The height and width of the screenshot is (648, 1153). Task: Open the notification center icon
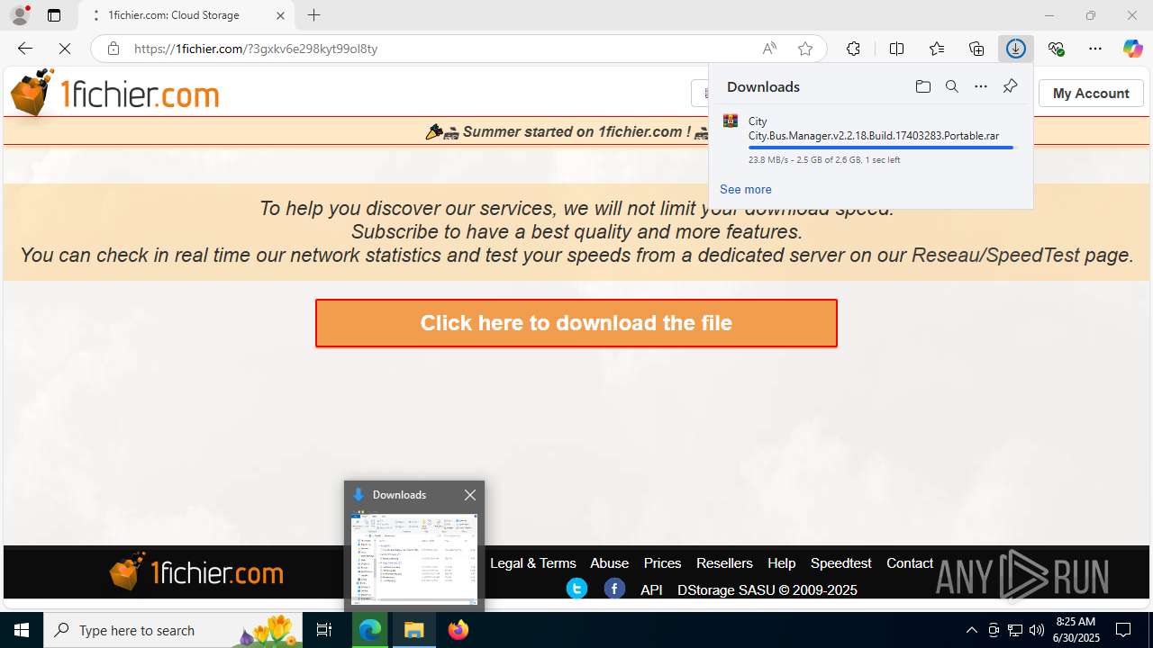coord(1123,630)
